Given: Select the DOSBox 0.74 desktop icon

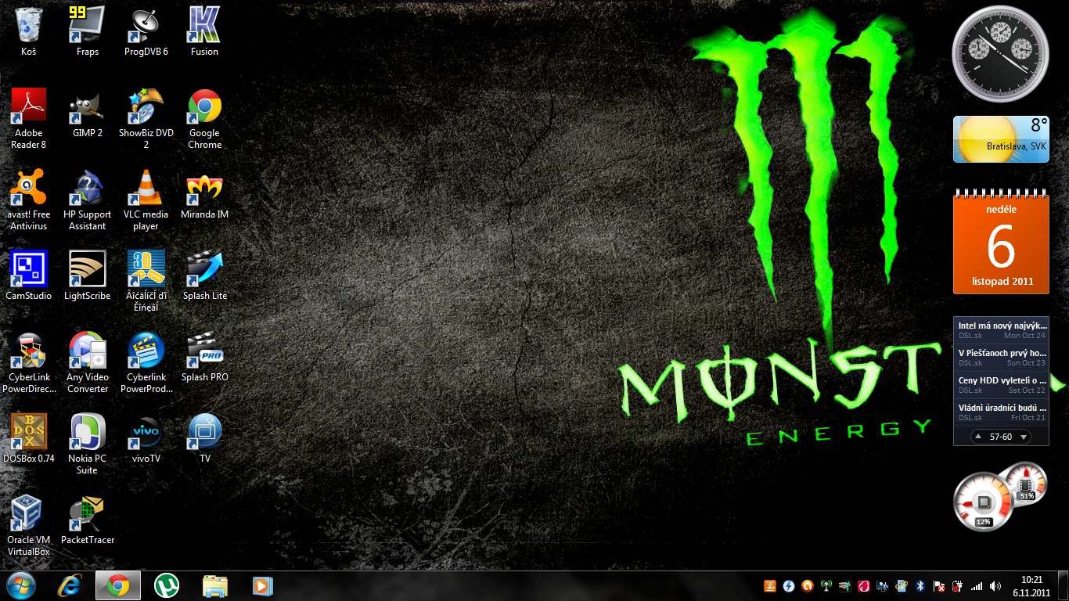Looking at the screenshot, I should [29, 434].
